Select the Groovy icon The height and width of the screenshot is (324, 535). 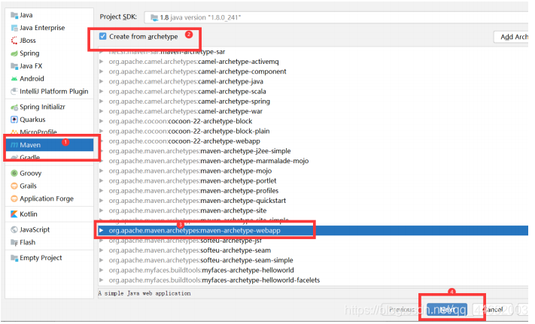coord(14,173)
